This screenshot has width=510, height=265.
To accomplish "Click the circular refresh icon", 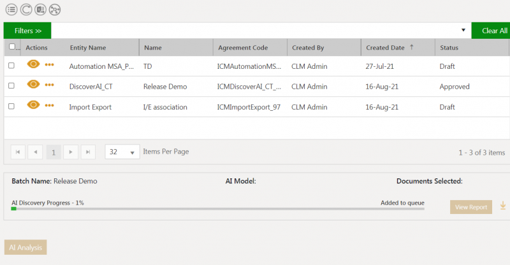I will click(x=26, y=10).
